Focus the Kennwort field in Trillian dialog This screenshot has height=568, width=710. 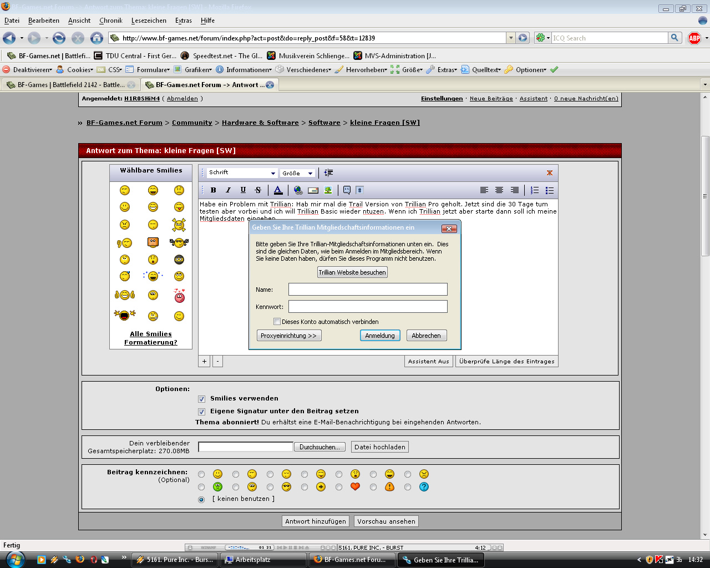(x=368, y=306)
